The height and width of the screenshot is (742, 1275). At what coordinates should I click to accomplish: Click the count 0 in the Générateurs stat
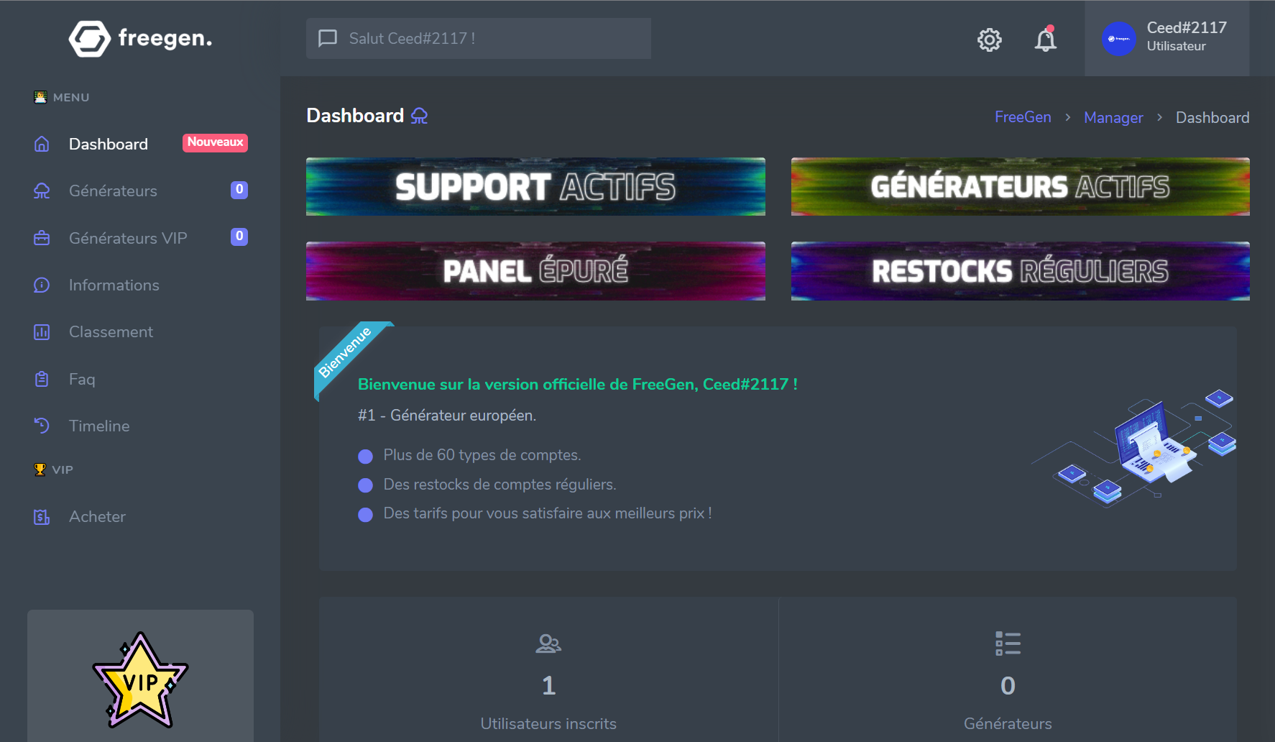coord(1008,686)
